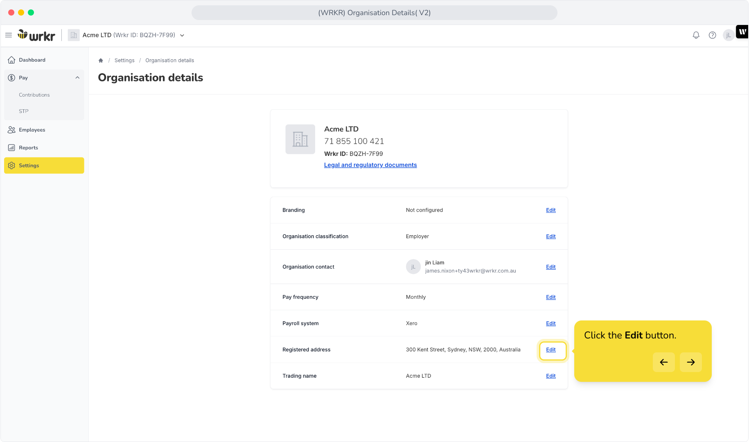Click the Acme LTD organisation logo placeholder
This screenshot has width=749, height=442.
point(300,139)
